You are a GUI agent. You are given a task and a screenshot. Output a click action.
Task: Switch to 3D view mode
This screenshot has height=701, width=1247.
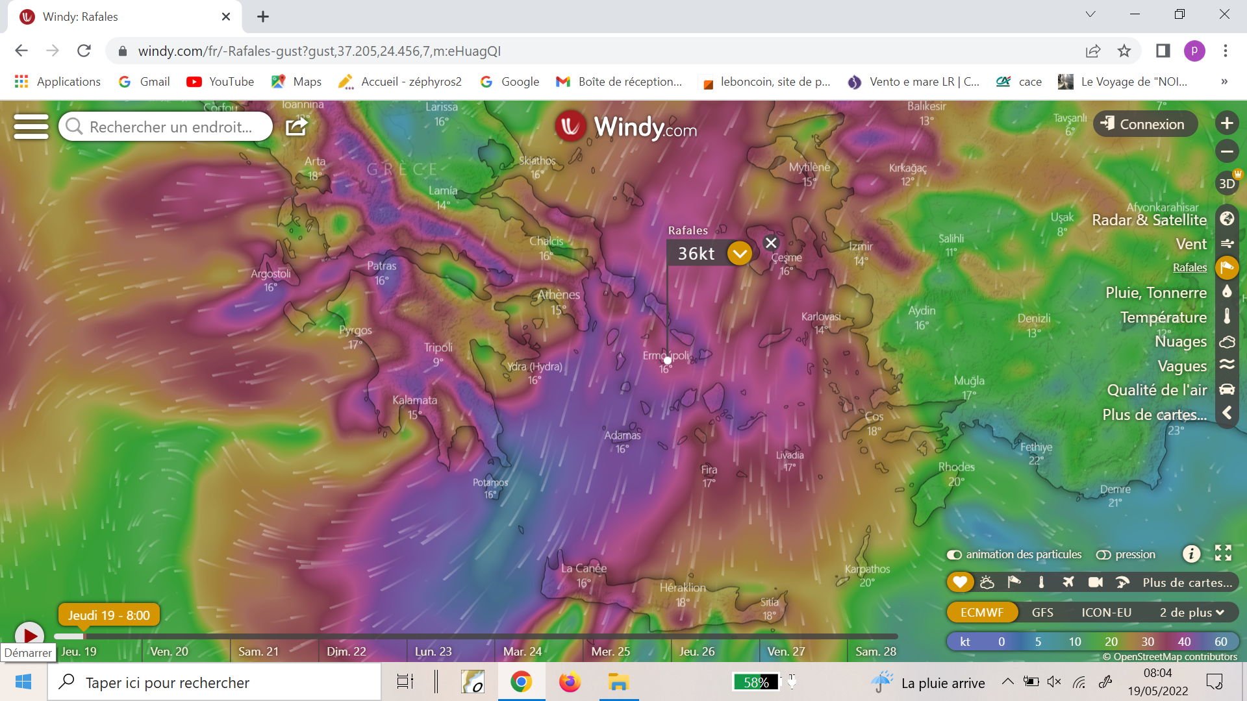(x=1226, y=184)
